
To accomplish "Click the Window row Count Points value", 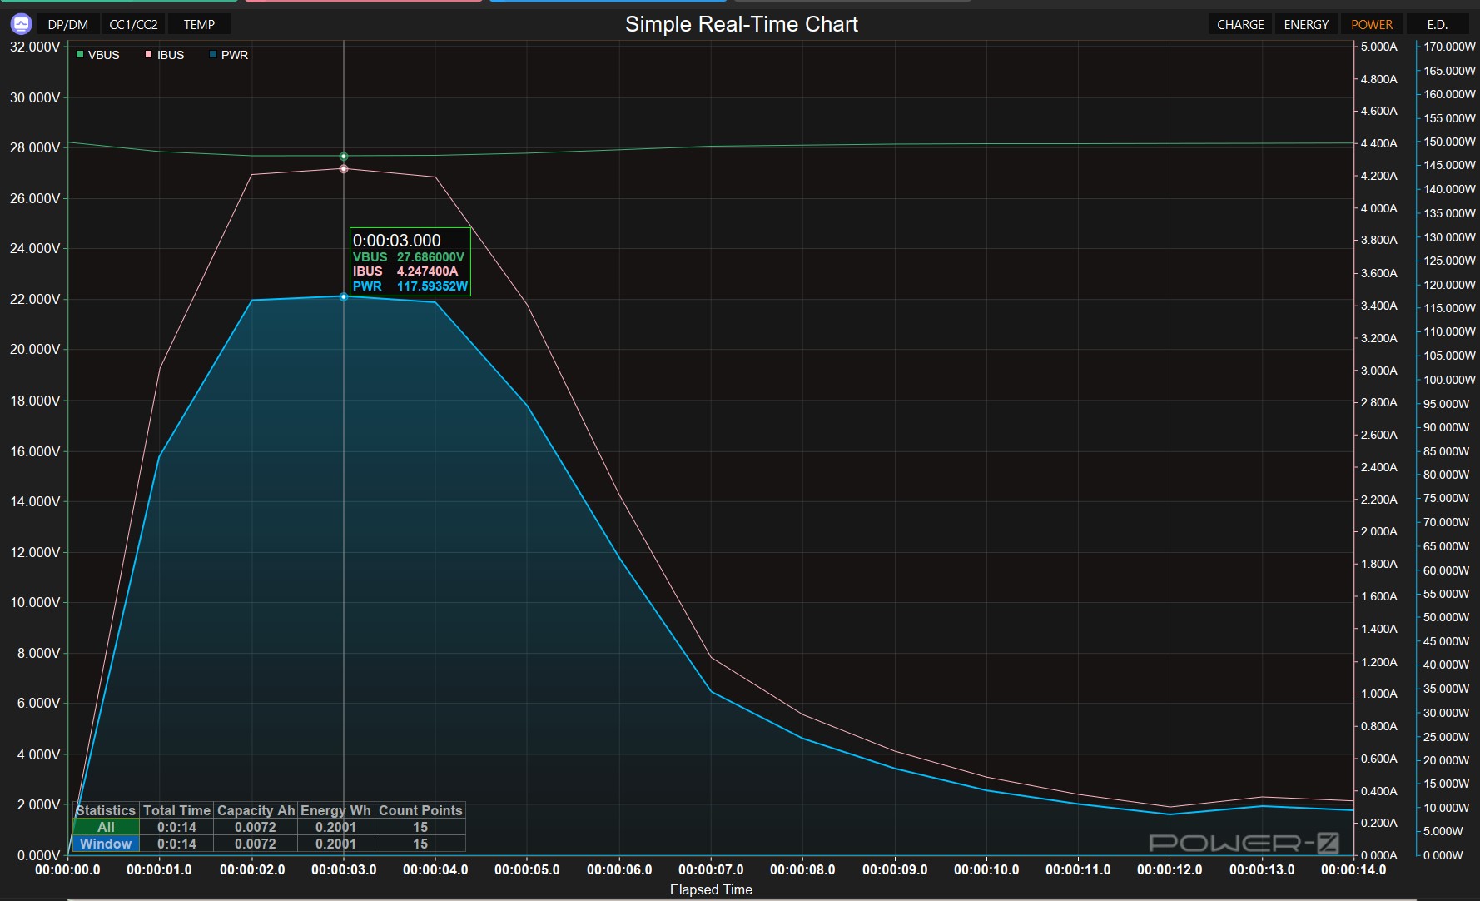I will 420,844.
